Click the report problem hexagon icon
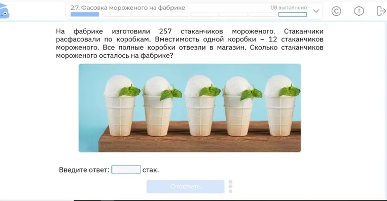387x201 pixels. pyautogui.click(x=359, y=11)
